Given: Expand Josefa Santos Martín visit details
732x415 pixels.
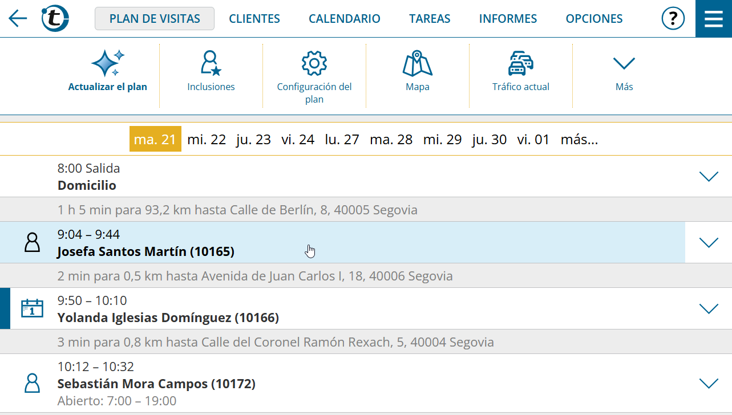Looking at the screenshot, I should pyautogui.click(x=708, y=243).
